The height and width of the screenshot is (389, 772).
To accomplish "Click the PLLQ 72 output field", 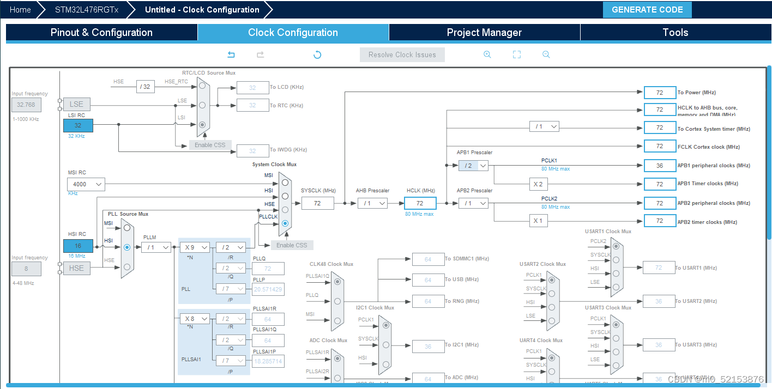I will pyautogui.click(x=268, y=269).
